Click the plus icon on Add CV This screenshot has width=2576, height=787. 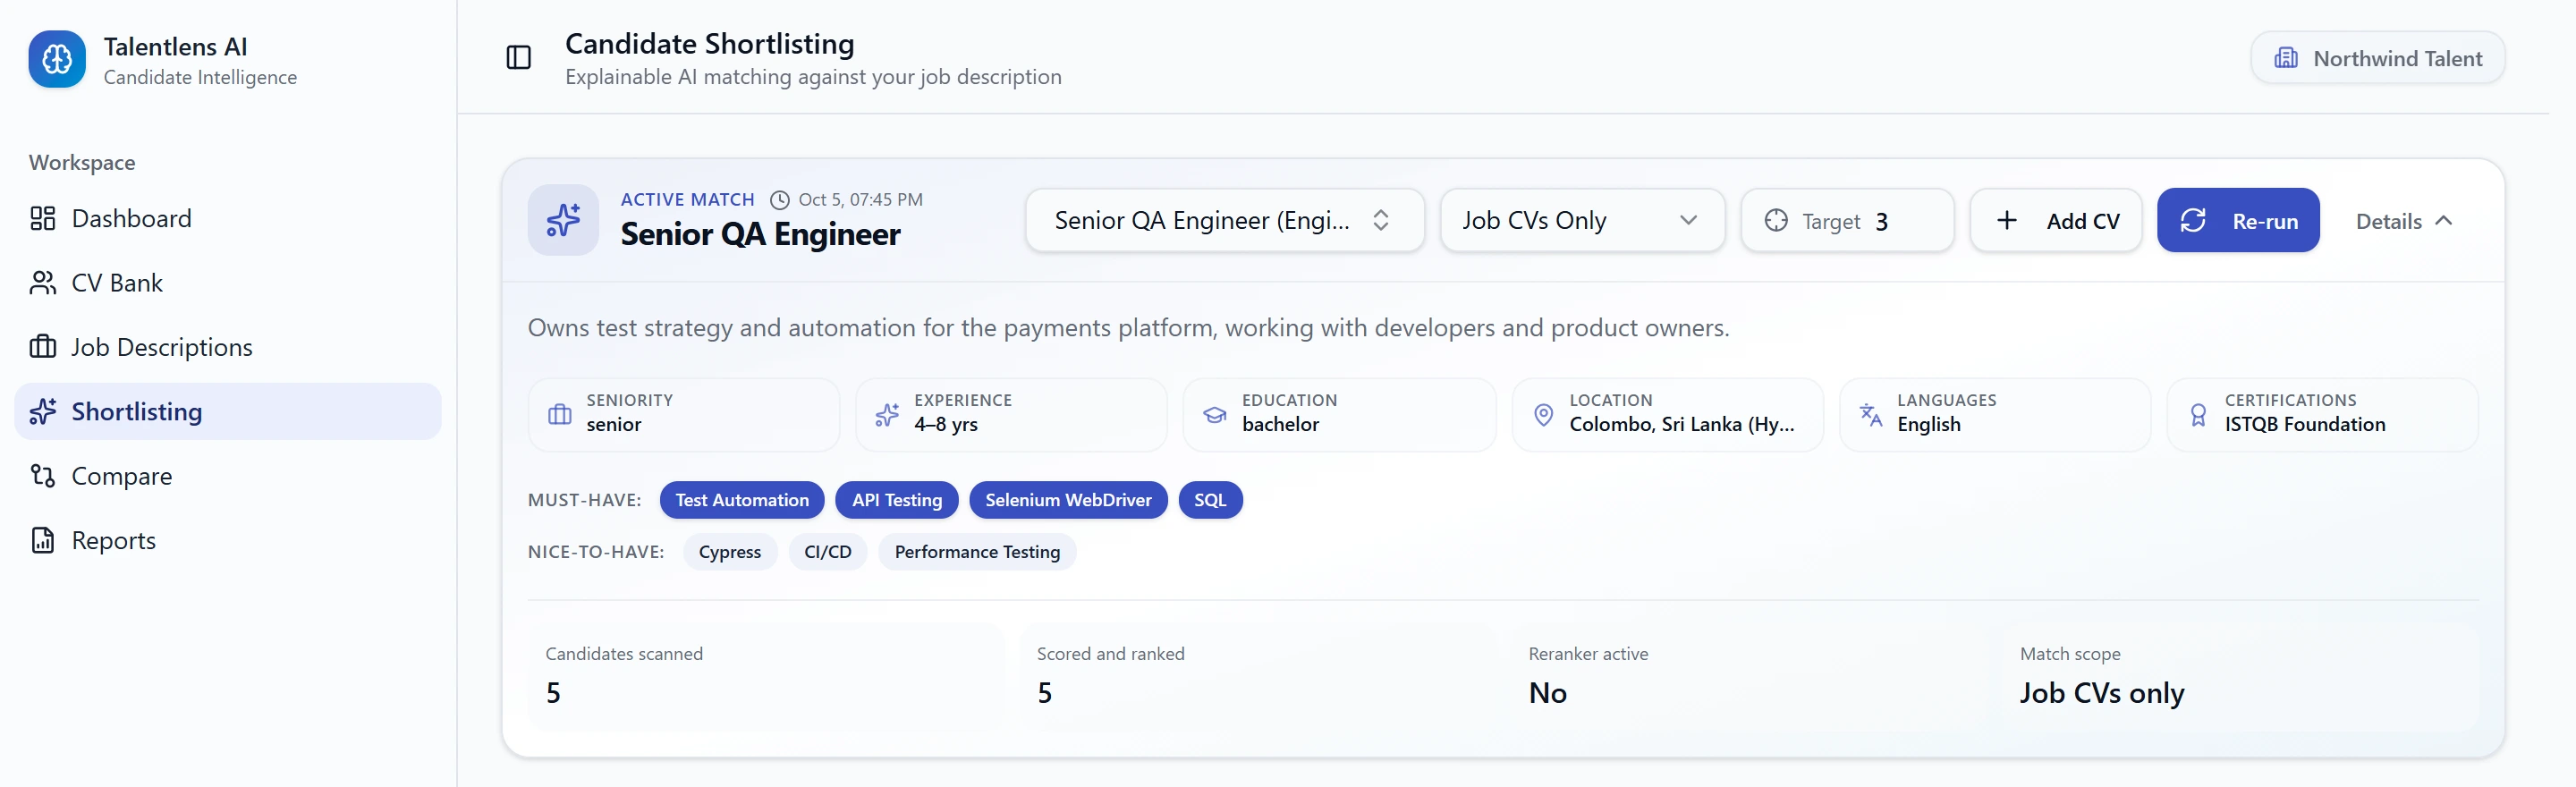click(x=2006, y=220)
